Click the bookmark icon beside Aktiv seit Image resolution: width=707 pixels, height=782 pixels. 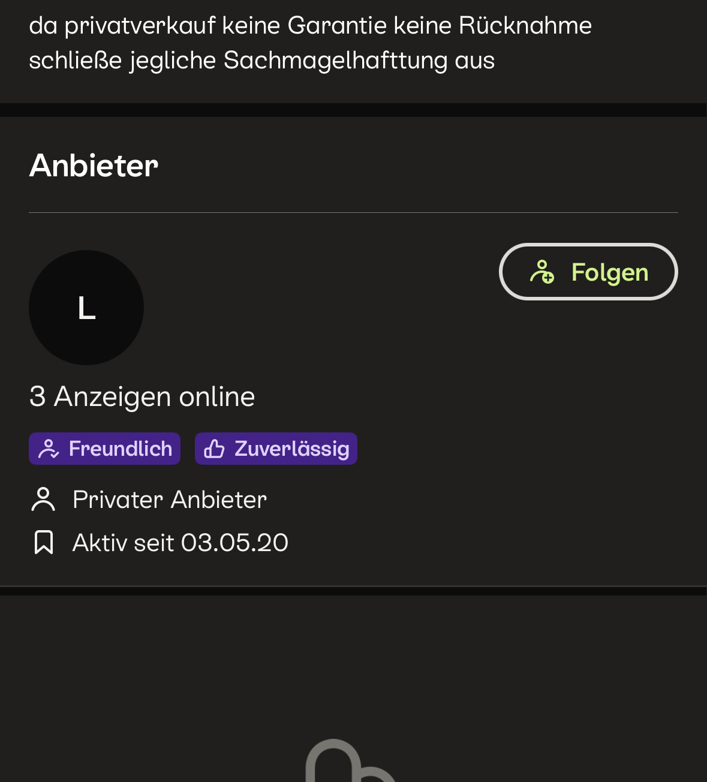point(44,542)
